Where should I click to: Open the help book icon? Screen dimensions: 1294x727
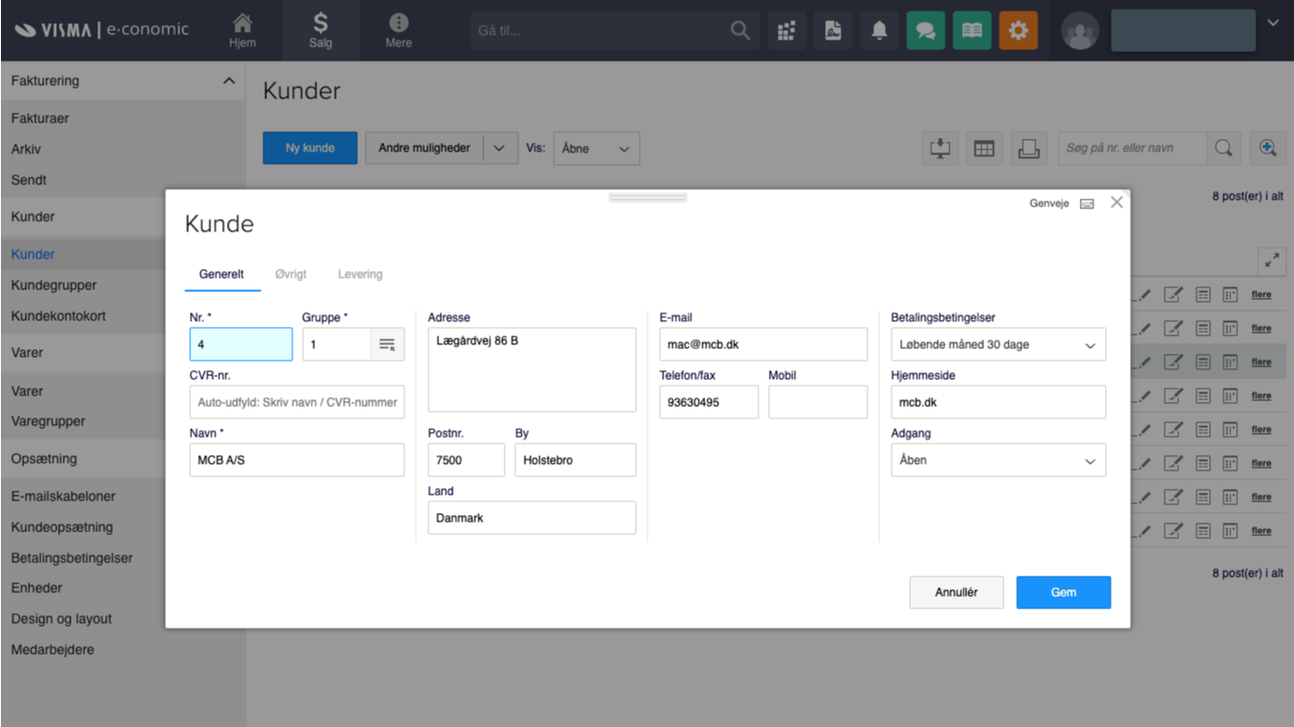click(x=972, y=30)
